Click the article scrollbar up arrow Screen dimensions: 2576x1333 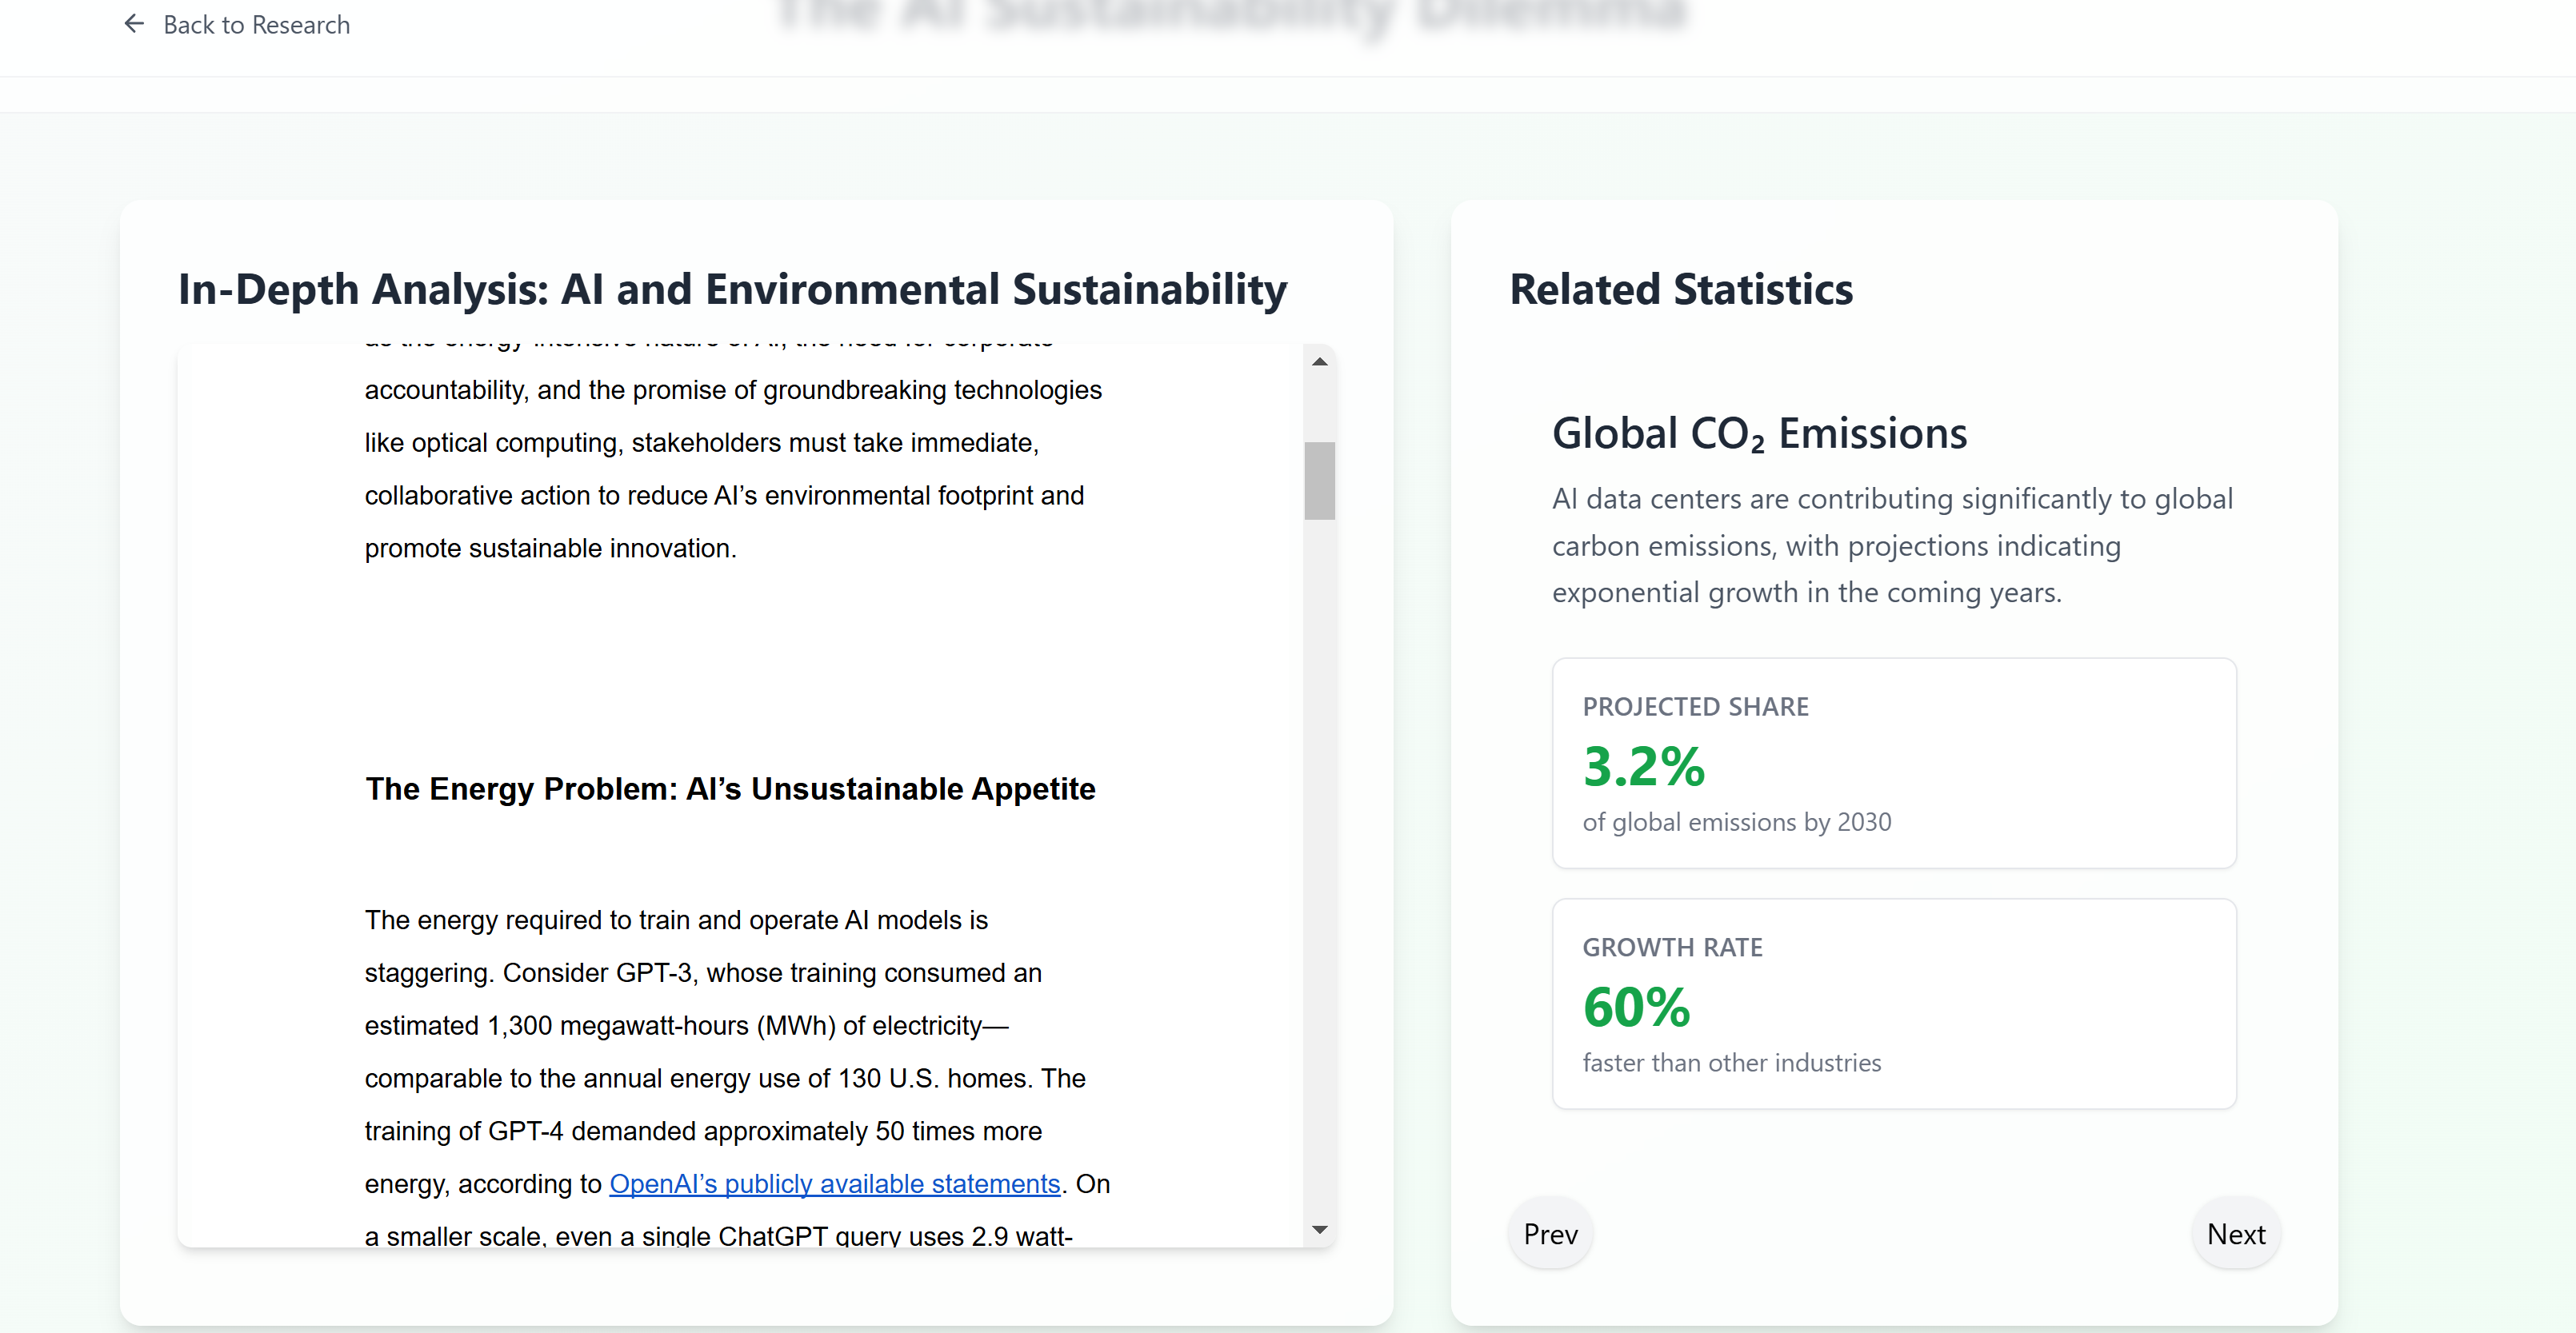[1319, 361]
